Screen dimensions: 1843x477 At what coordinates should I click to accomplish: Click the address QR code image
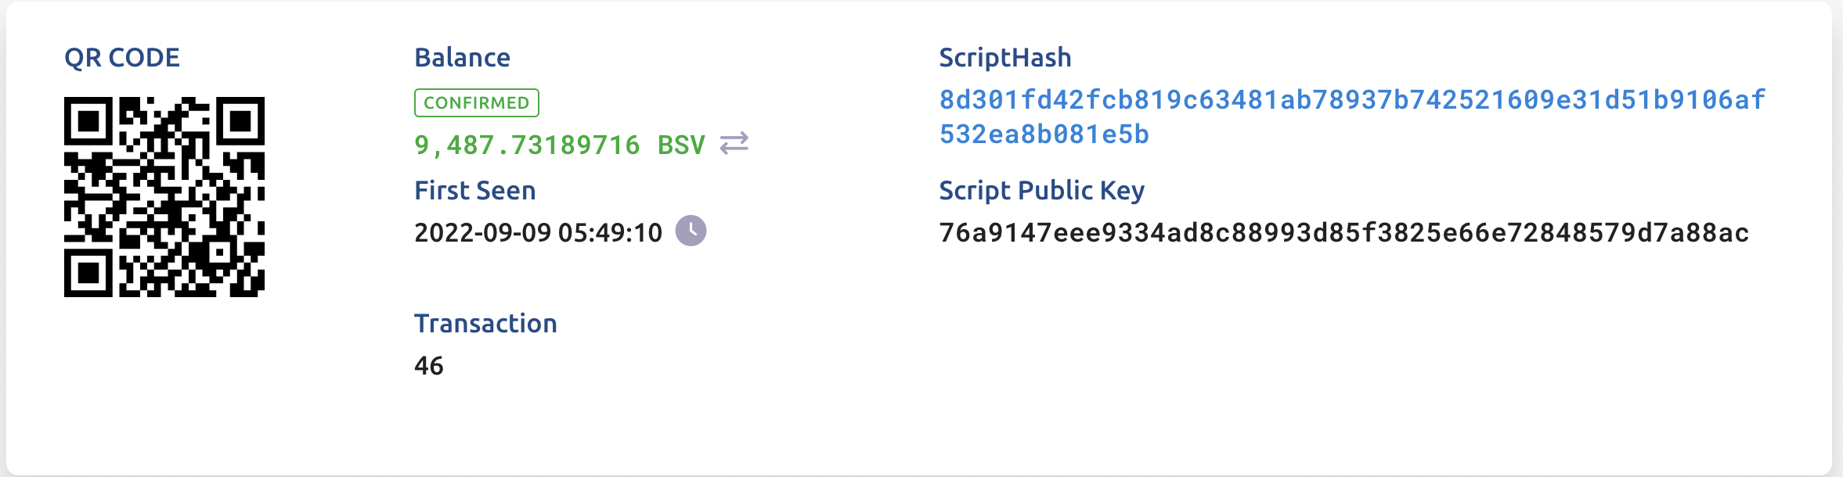tap(164, 197)
